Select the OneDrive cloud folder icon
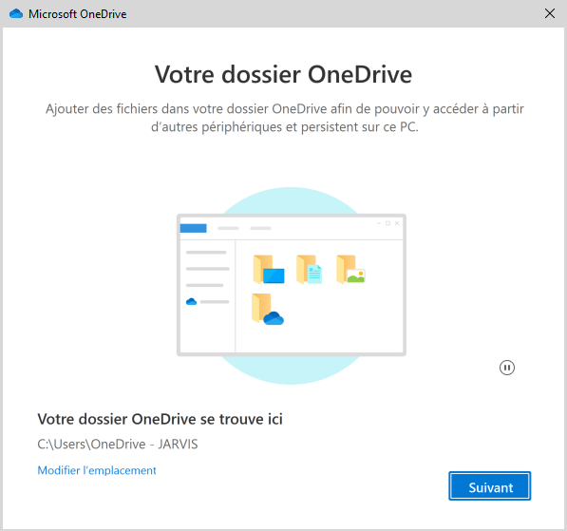Screen dimensions: 567x531 (268, 310)
